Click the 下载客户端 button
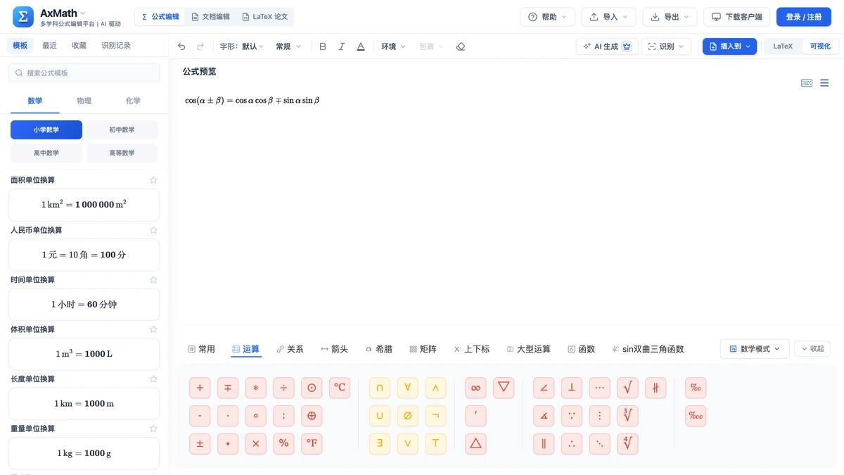Image resolution: width=844 pixels, height=475 pixels. pos(737,17)
